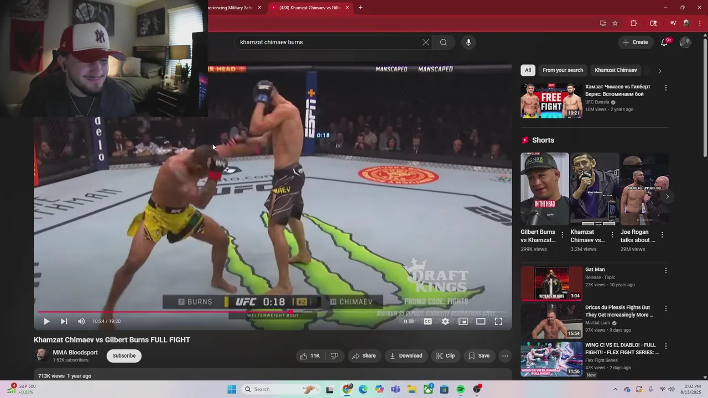Open more actions menu below video

[x=505, y=356]
